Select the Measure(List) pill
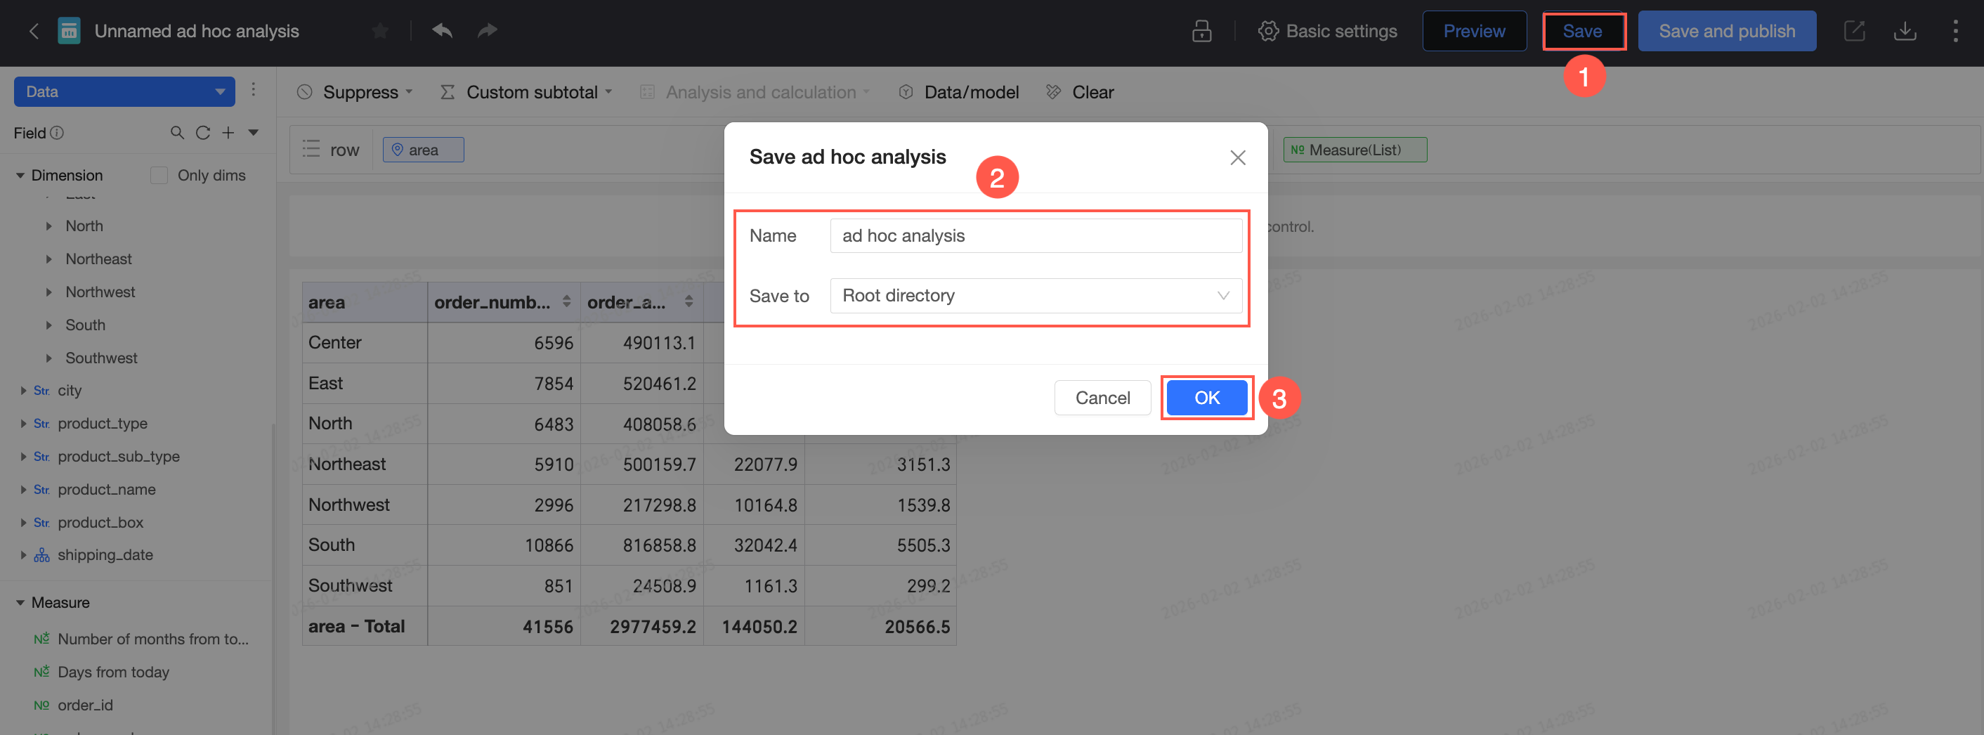 coord(1354,150)
